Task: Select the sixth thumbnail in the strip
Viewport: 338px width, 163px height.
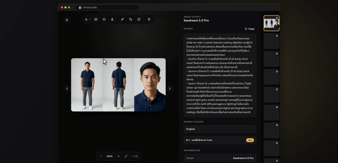Action: click(271, 113)
